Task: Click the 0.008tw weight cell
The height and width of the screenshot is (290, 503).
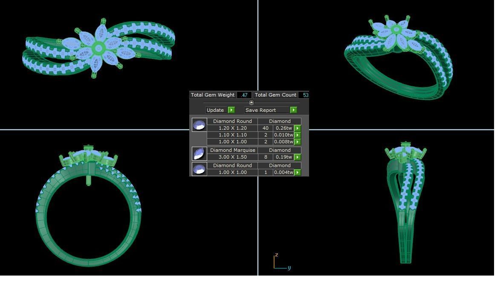Action: 283,142
